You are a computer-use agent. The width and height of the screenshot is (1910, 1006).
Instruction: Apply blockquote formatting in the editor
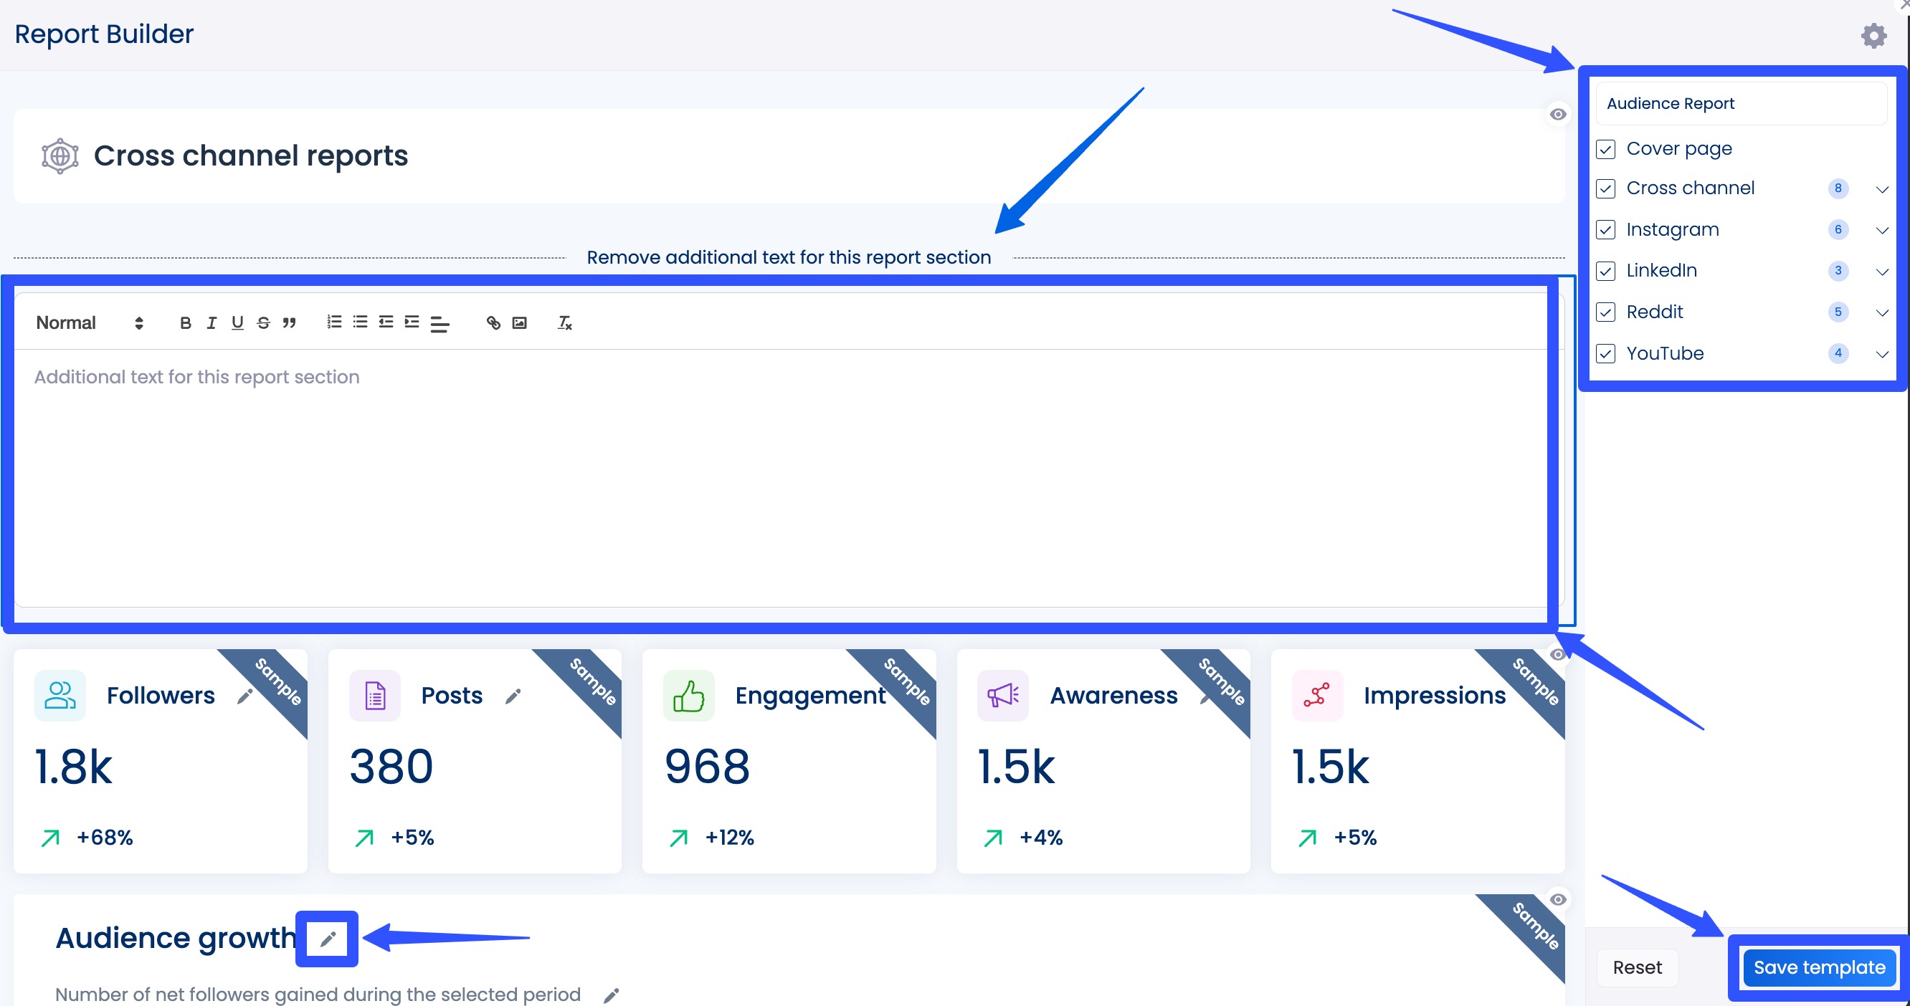289,322
